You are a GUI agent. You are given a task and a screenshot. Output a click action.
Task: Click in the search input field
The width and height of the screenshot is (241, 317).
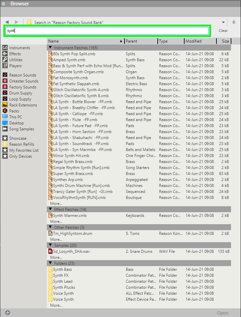click(107, 31)
